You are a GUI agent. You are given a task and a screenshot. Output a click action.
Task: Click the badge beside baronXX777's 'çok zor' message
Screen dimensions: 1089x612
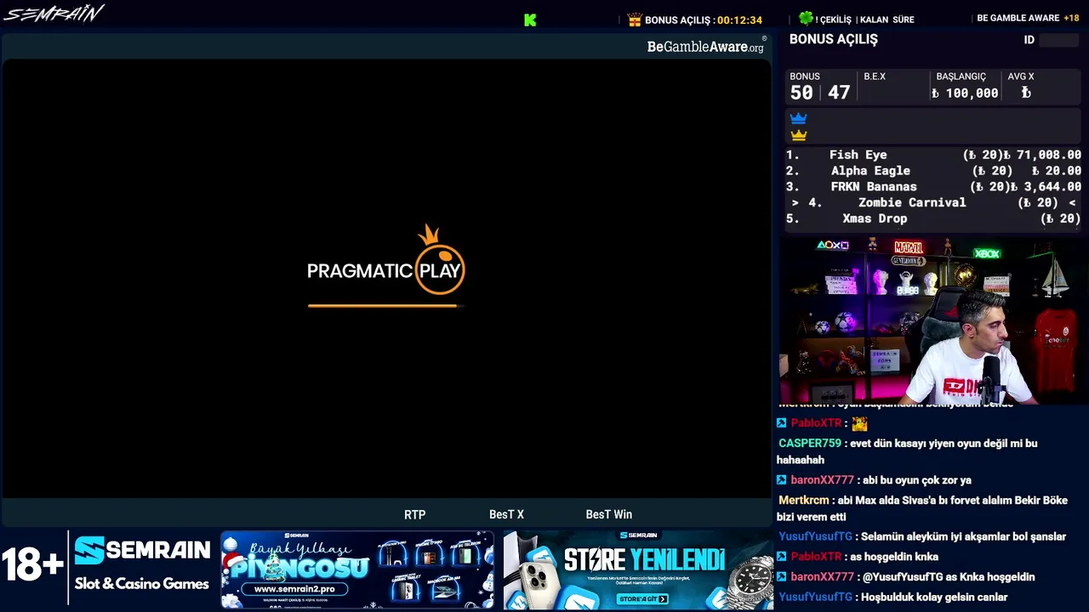(x=782, y=480)
